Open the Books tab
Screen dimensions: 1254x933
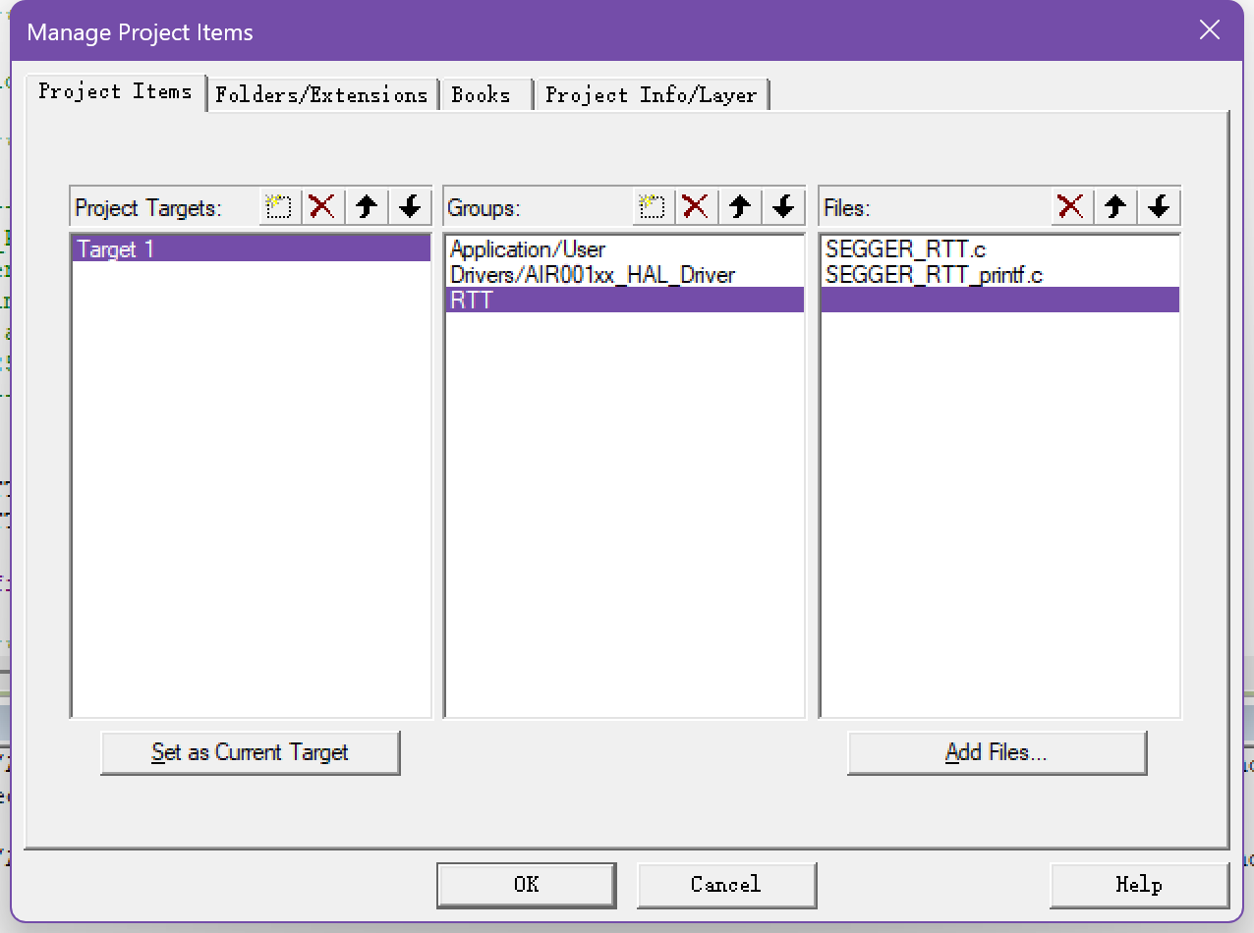coord(482,95)
